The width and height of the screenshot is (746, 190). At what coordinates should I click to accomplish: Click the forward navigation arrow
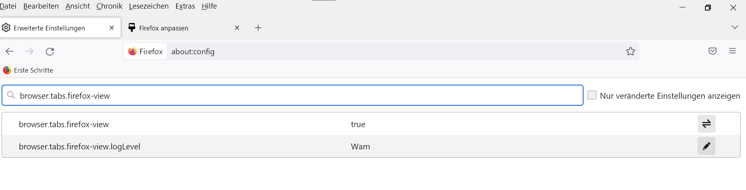click(30, 51)
